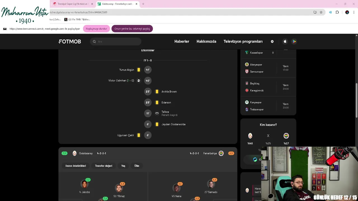358x201 pixels.
Task: Open the Haberler menu item
Action: [182, 41]
